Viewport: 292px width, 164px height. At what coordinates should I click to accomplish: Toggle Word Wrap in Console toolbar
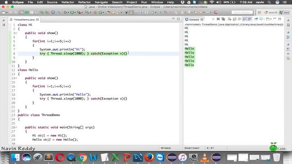tap(240, 19)
